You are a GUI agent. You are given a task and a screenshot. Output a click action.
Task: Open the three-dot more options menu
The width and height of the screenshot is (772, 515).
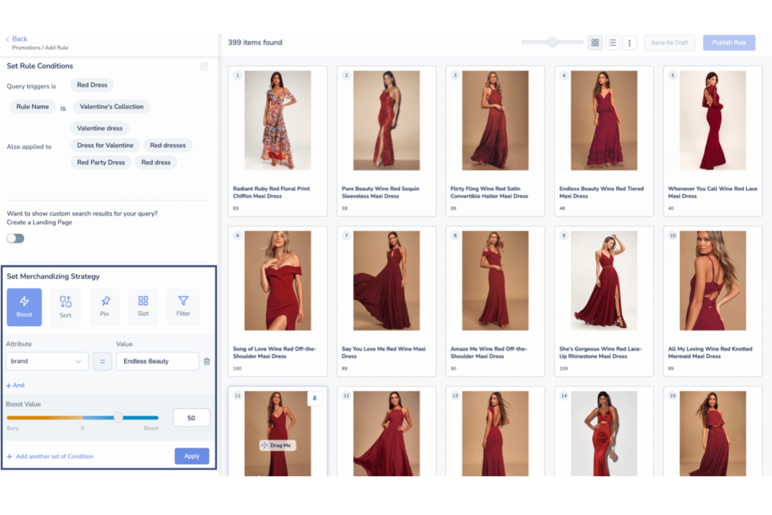pos(630,43)
